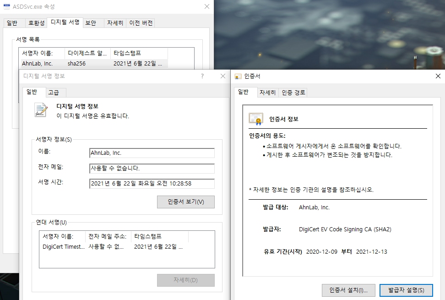Click the certificate ribbon icon

pos(256,119)
